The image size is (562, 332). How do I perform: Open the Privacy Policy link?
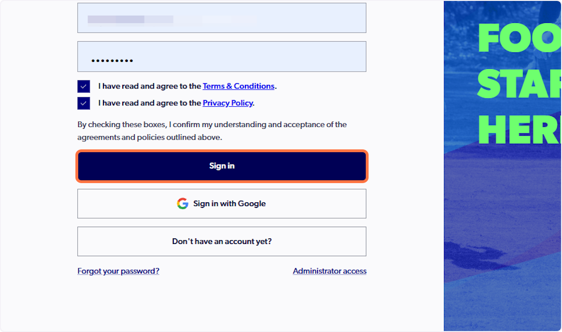coord(228,103)
